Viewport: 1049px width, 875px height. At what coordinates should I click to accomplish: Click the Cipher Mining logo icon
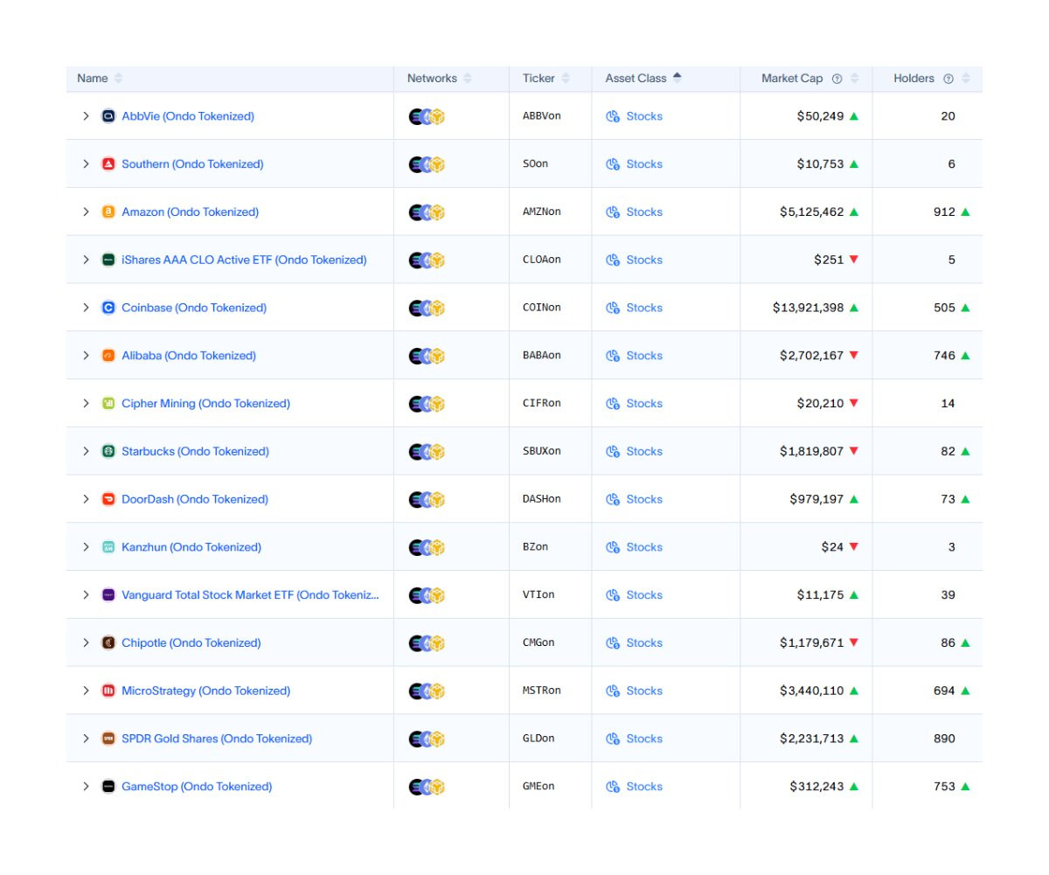coord(108,403)
